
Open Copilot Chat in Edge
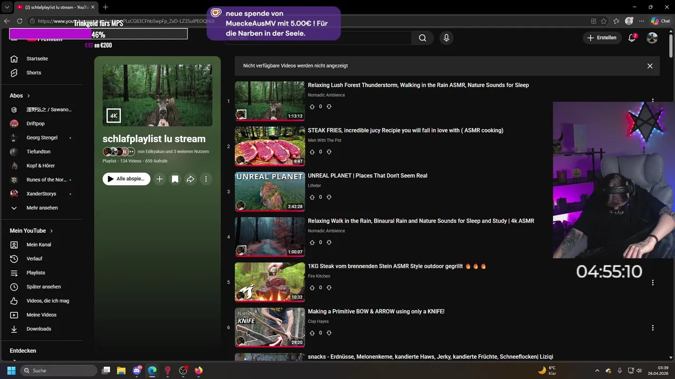pyautogui.click(x=660, y=21)
